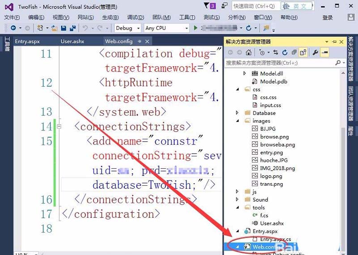Open Solution Explorer window options dropdown arrow

coord(327,42)
